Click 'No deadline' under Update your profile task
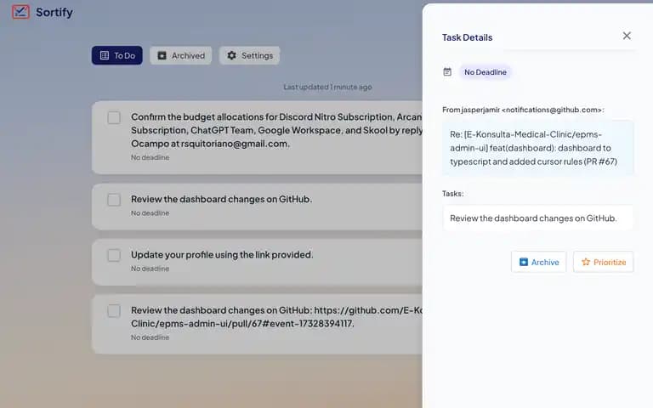Screen dimensions: 653x408 [x=150, y=269]
